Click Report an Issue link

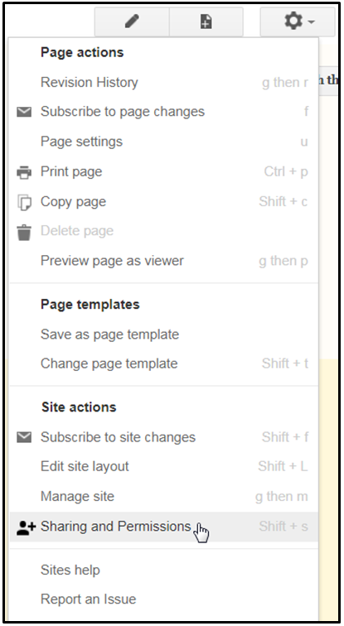(89, 600)
